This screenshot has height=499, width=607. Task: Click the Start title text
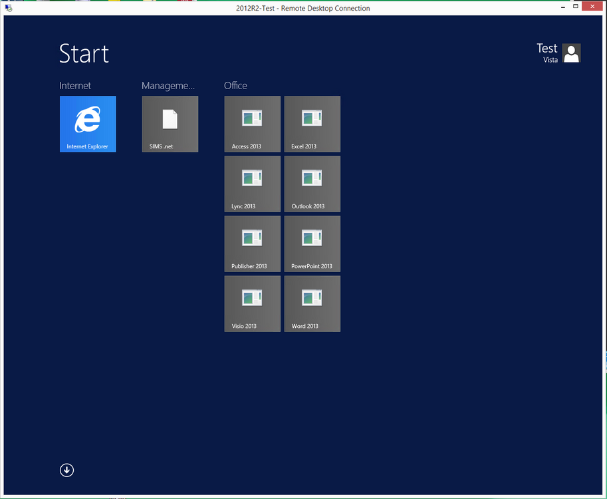84,53
